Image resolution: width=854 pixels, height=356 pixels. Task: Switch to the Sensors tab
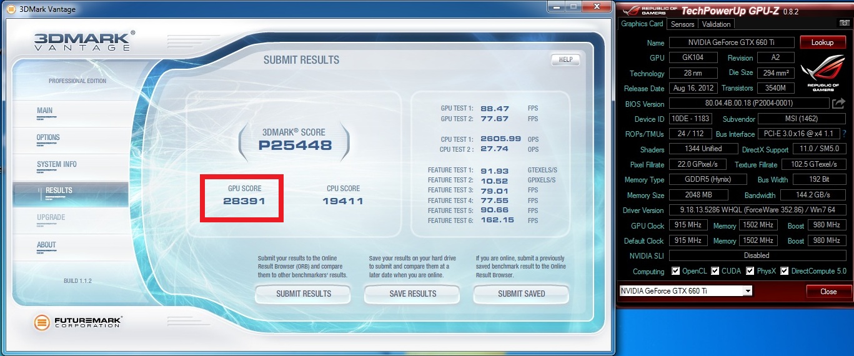point(682,24)
